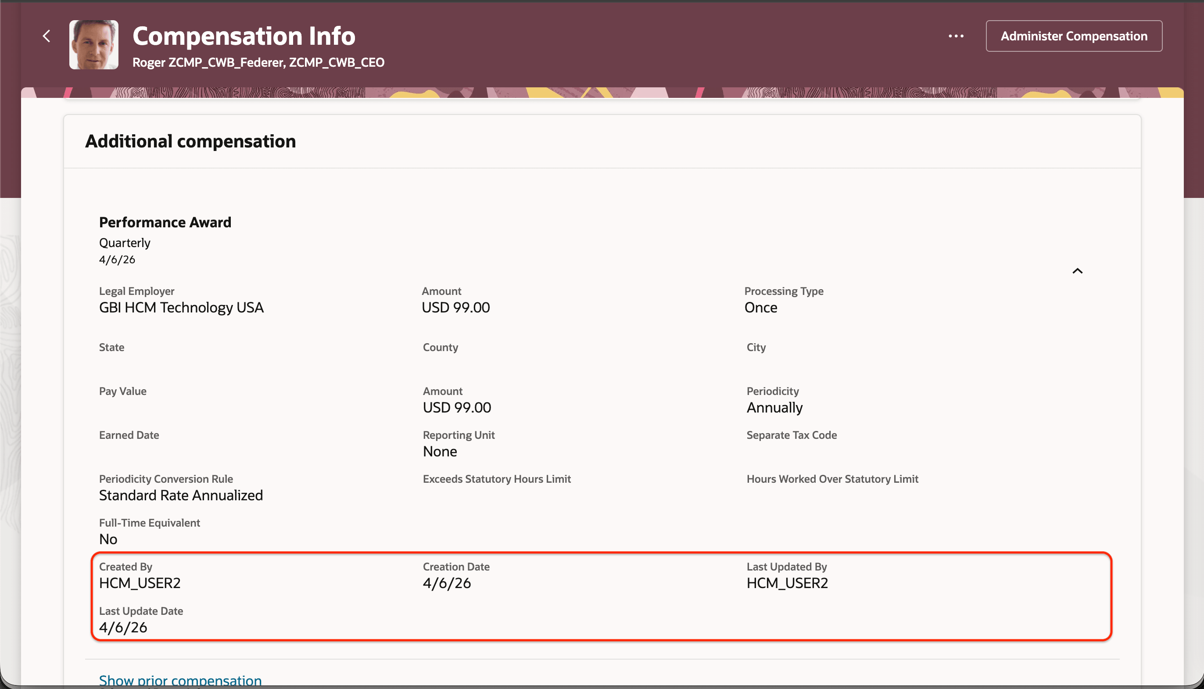Collapse the Performance Award details chevron
This screenshot has width=1204, height=689.
(x=1077, y=271)
